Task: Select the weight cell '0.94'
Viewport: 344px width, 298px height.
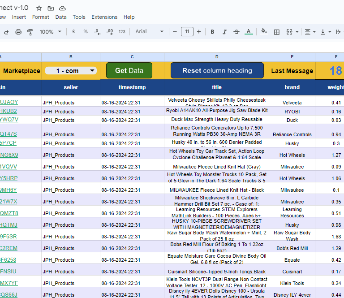Action: (330, 131)
